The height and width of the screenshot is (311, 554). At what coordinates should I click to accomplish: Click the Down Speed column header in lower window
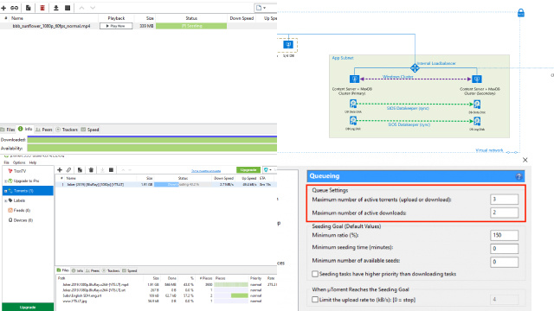pos(223,178)
